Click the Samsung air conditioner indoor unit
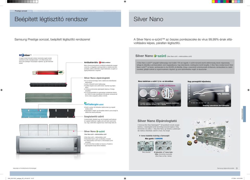Viewport: 250px width, 180px height. click(49, 145)
